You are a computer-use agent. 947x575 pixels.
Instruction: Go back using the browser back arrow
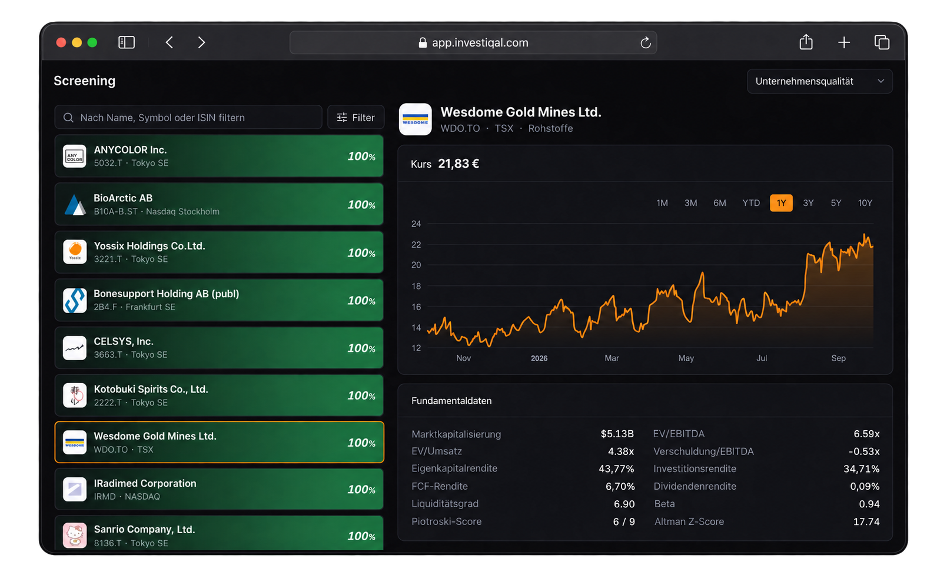(x=170, y=42)
